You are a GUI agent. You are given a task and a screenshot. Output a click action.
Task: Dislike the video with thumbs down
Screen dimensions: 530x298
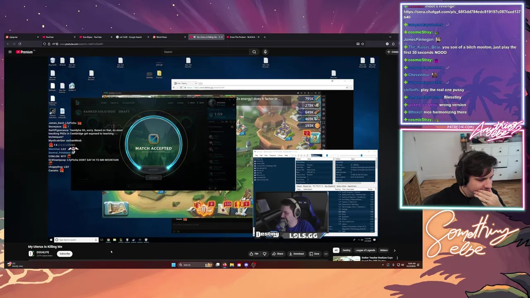coord(265,254)
